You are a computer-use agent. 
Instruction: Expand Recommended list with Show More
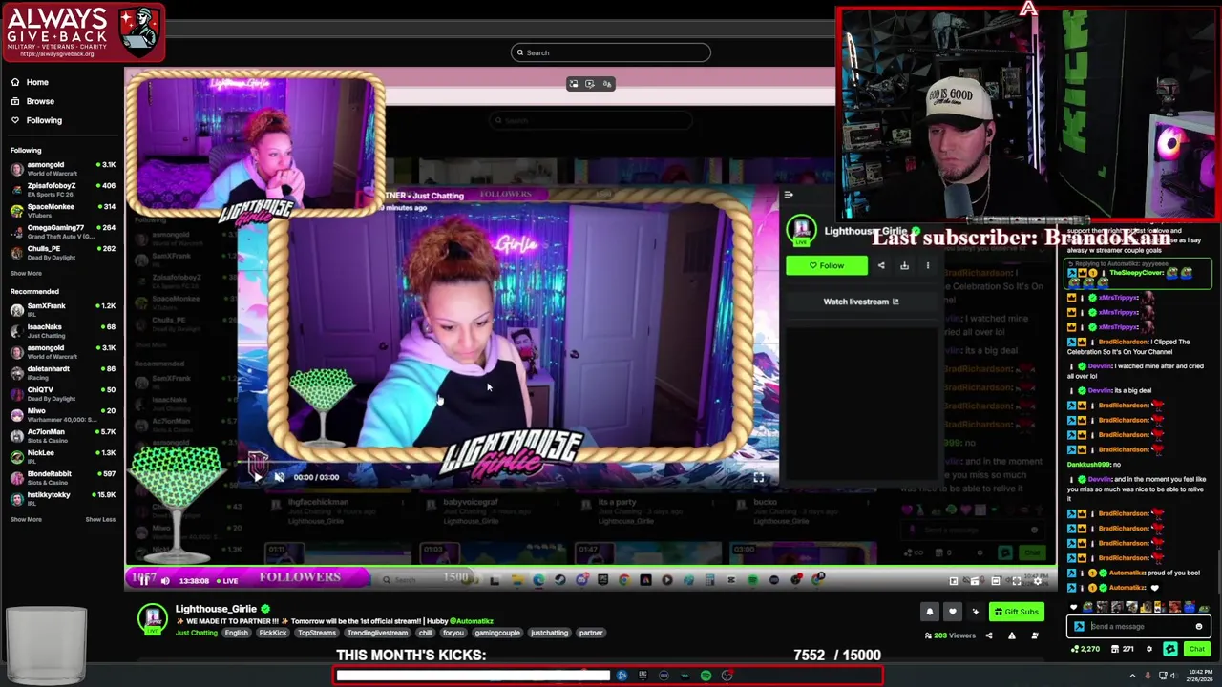(x=26, y=519)
